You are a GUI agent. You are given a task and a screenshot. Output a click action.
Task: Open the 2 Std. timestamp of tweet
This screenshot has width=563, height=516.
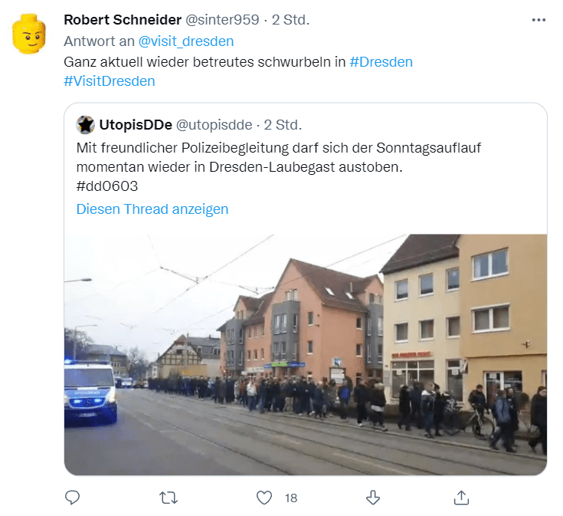[x=290, y=20]
